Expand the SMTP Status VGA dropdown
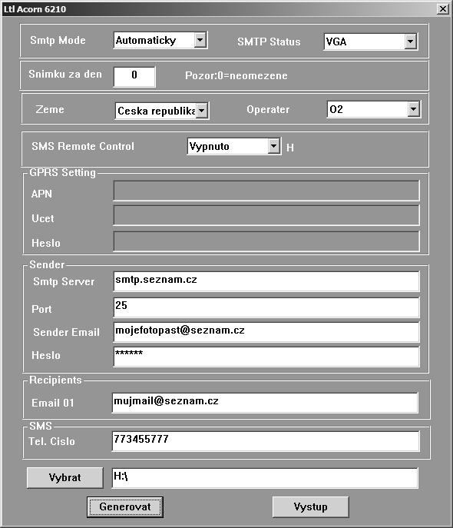This screenshot has width=453, height=528. pos(371,42)
